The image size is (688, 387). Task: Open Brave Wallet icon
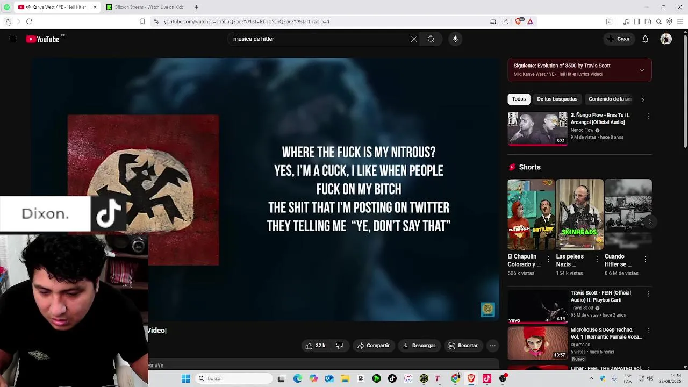648,21
